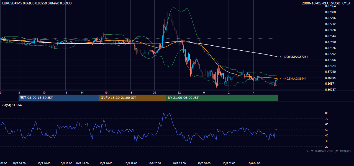
Task: Click the hour label 20 on chart time axis
Action: (154, 92)
